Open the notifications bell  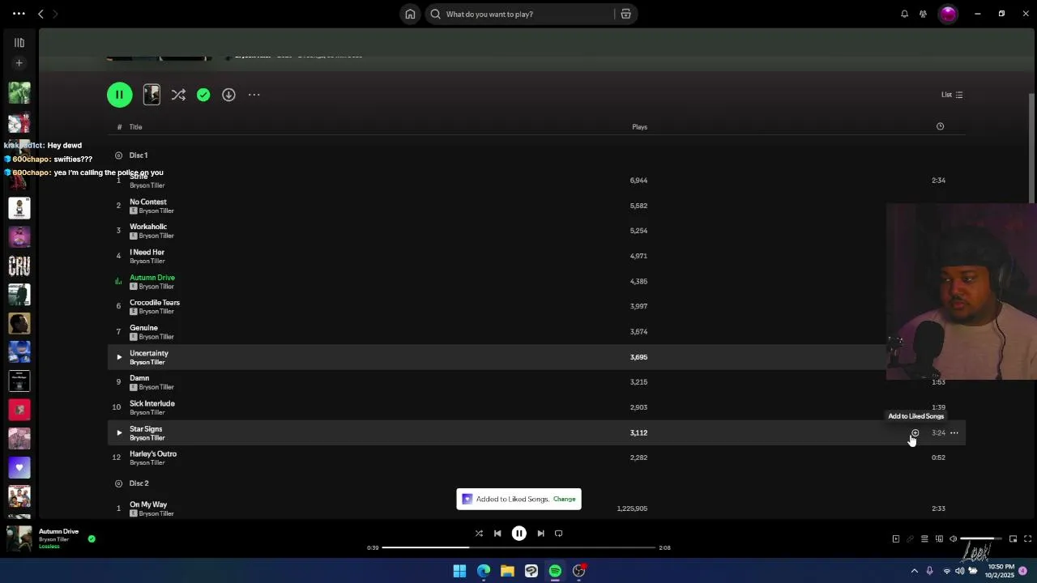(904, 14)
